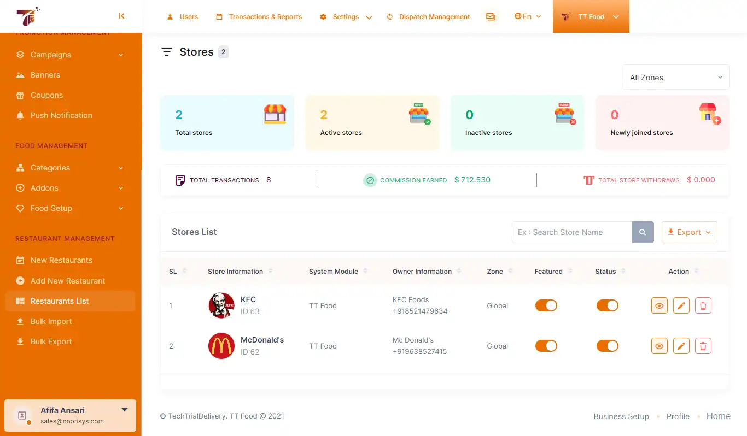747x436 pixels.
Task: Click the search magnifier in Stores List
Action: point(643,232)
